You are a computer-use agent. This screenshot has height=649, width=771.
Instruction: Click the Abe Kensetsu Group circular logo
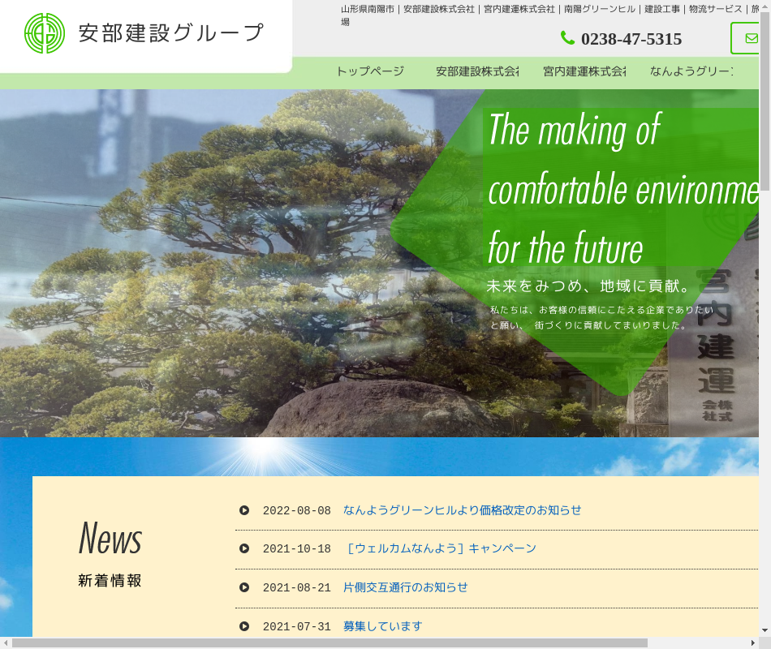click(45, 33)
